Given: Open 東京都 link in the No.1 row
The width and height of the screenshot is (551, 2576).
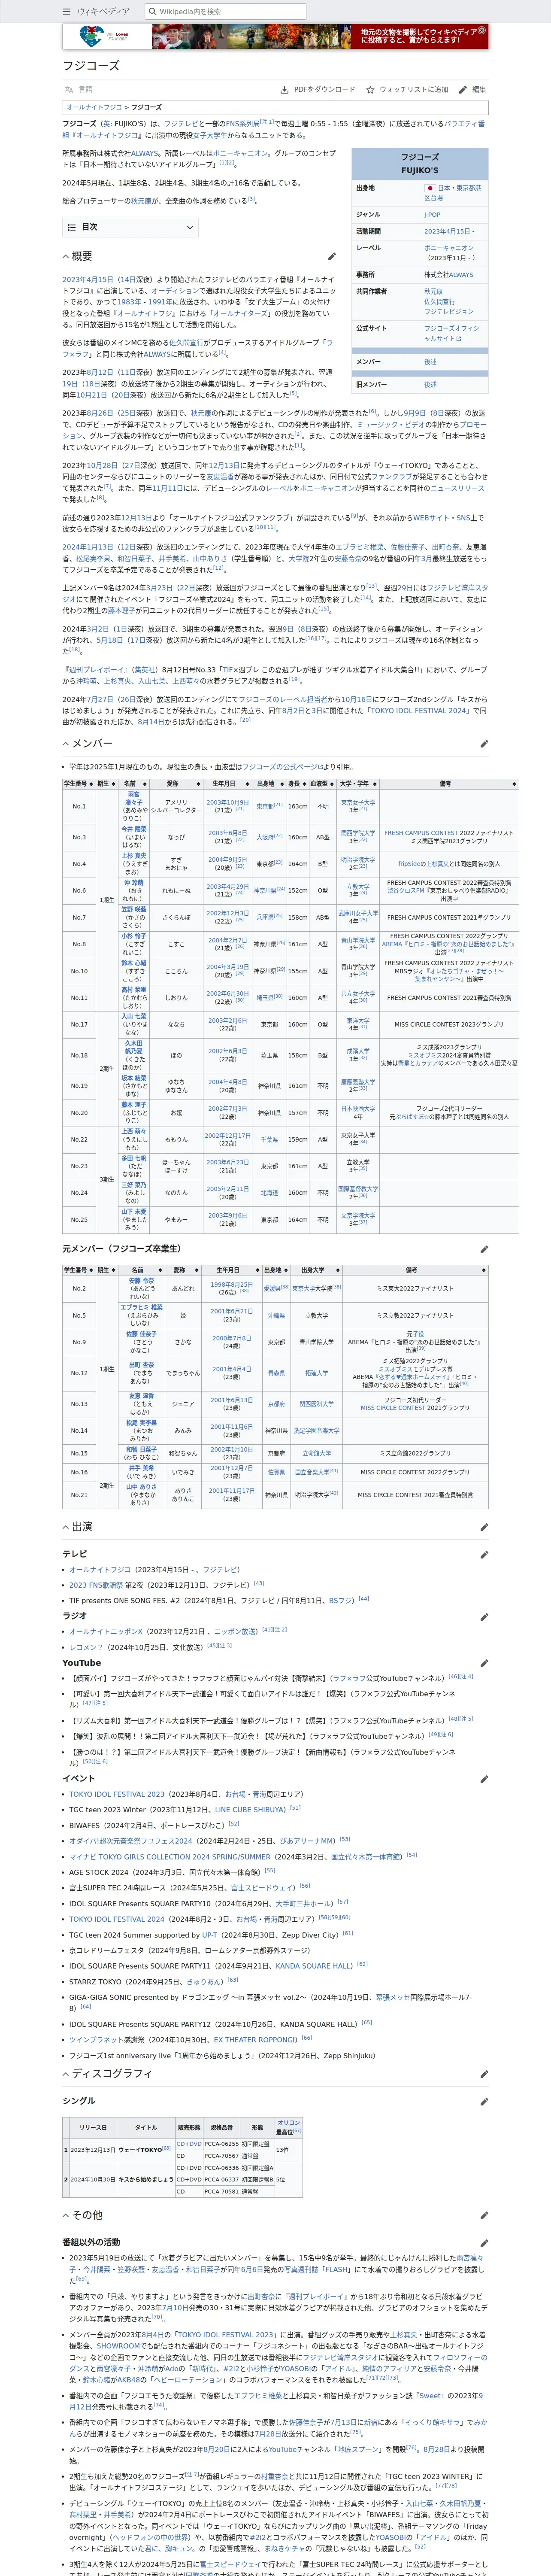Looking at the screenshot, I should click(265, 806).
